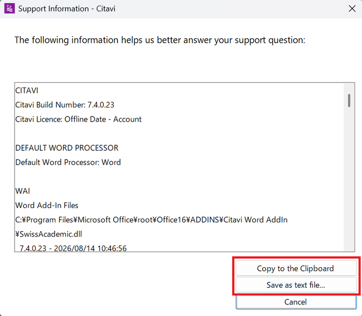Select the 'DEFAULT WORD PROCESSOR' heading text
The height and width of the screenshot is (316, 362).
click(x=67, y=148)
